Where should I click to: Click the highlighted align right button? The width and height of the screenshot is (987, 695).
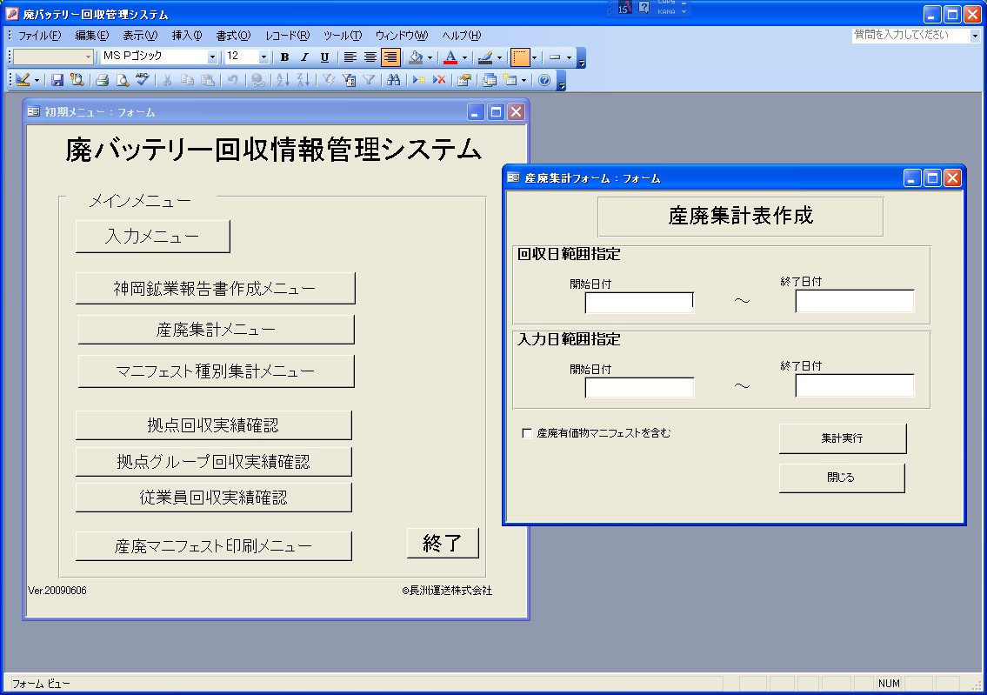click(x=390, y=57)
